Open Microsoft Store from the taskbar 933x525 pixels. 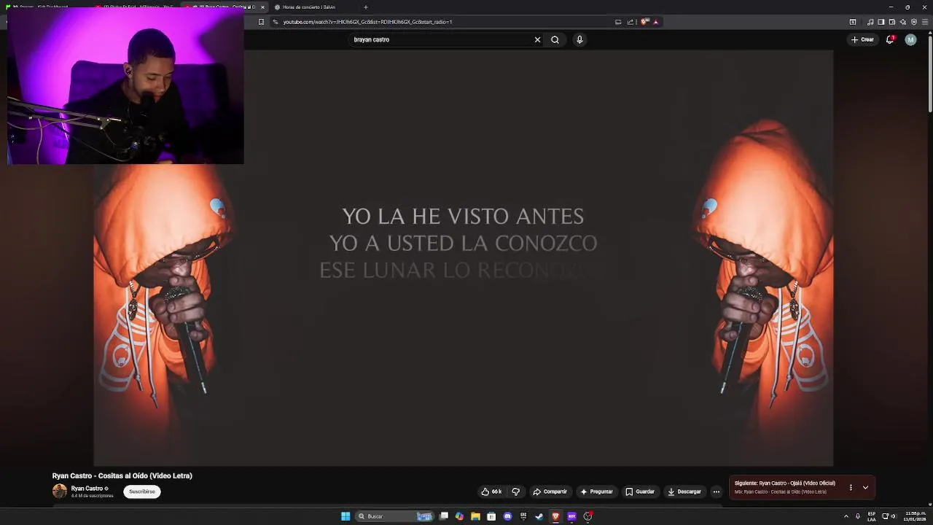pos(491,516)
